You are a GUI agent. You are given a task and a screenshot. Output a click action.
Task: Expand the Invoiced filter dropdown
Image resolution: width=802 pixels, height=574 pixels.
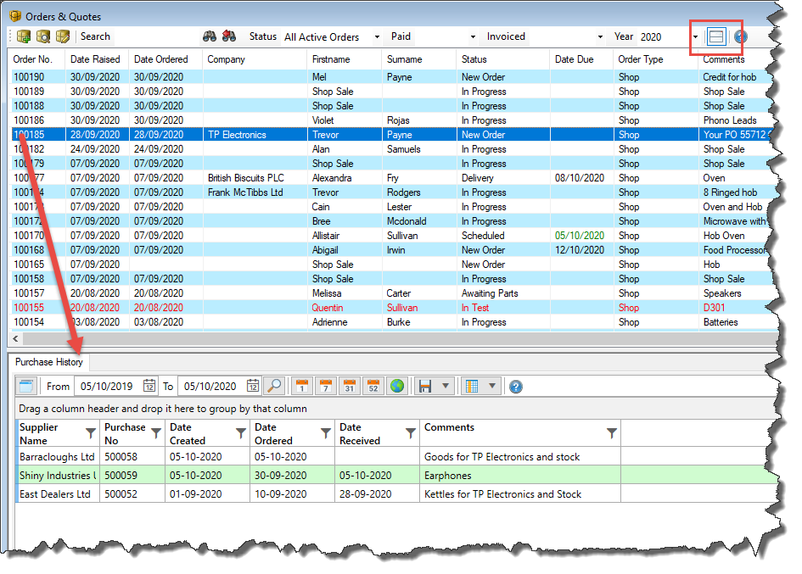(600, 37)
